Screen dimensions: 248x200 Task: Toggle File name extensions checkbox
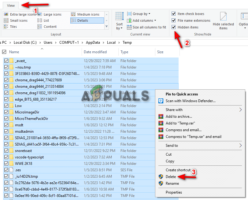174,20
